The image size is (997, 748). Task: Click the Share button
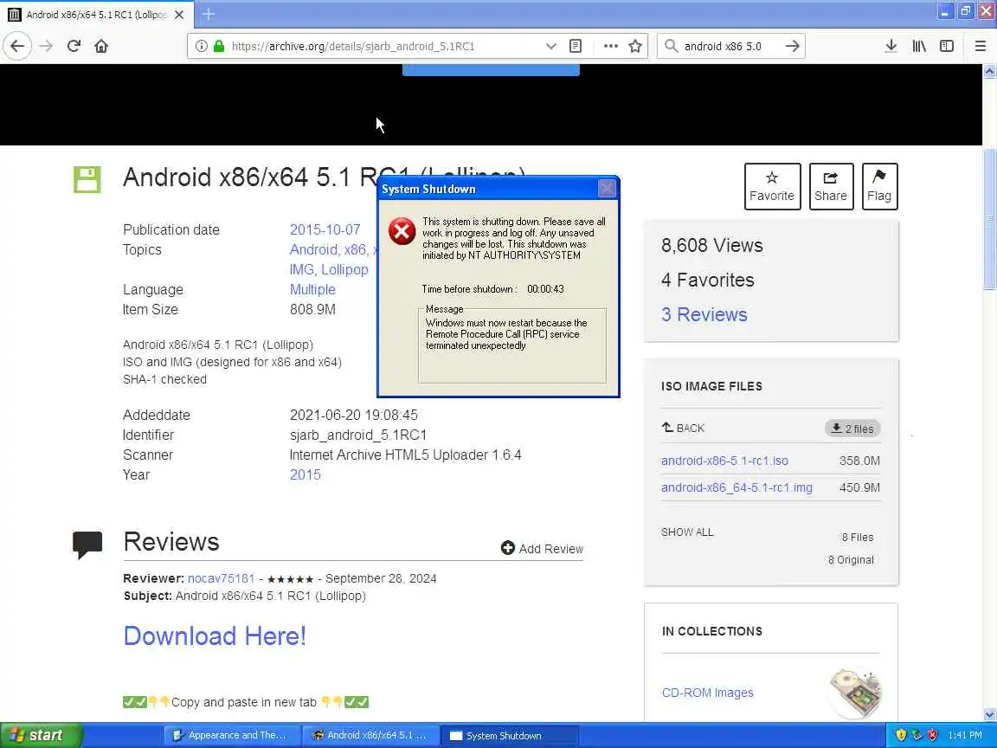click(x=831, y=186)
